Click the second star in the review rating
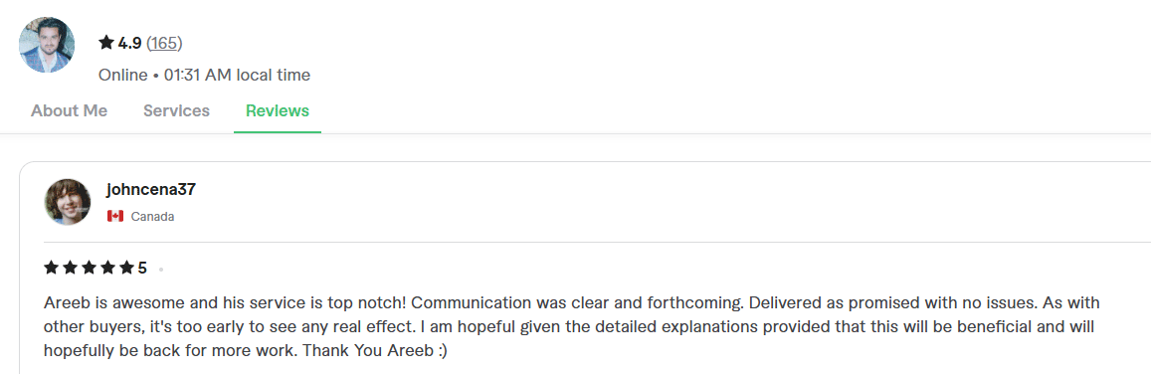The width and height of the screenshot is (1151, 374). tap(71, 267)
